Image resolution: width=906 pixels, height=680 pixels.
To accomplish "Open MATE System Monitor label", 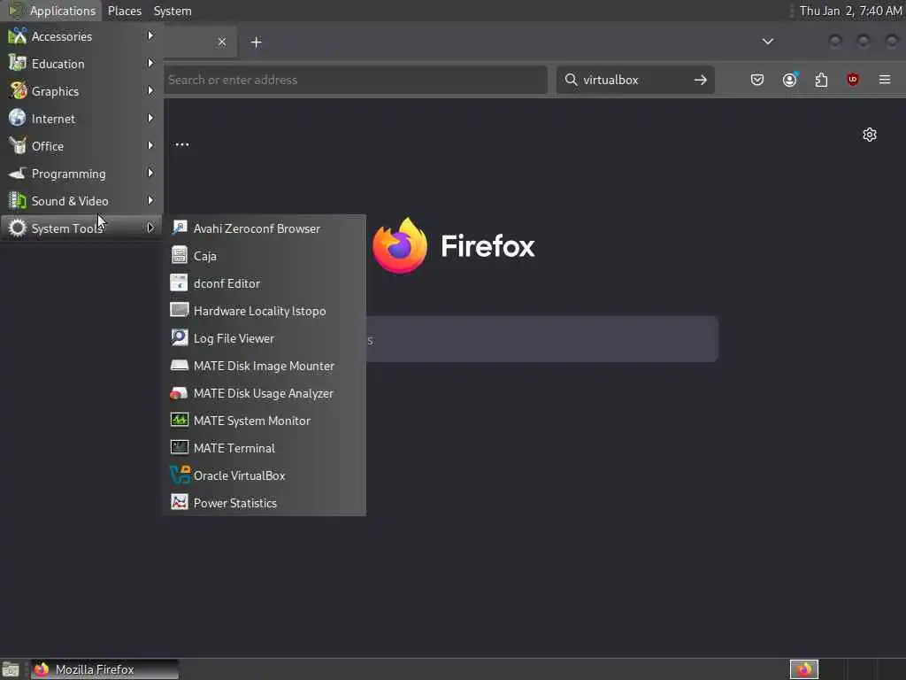I will [x=252, y=421].
